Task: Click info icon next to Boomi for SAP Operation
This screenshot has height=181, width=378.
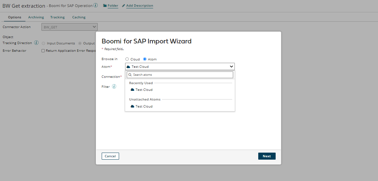Action: (x=96, y=5)
